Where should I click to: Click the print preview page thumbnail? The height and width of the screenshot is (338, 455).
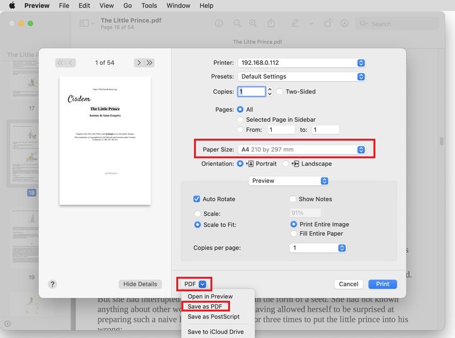click(x=105, y=141)
